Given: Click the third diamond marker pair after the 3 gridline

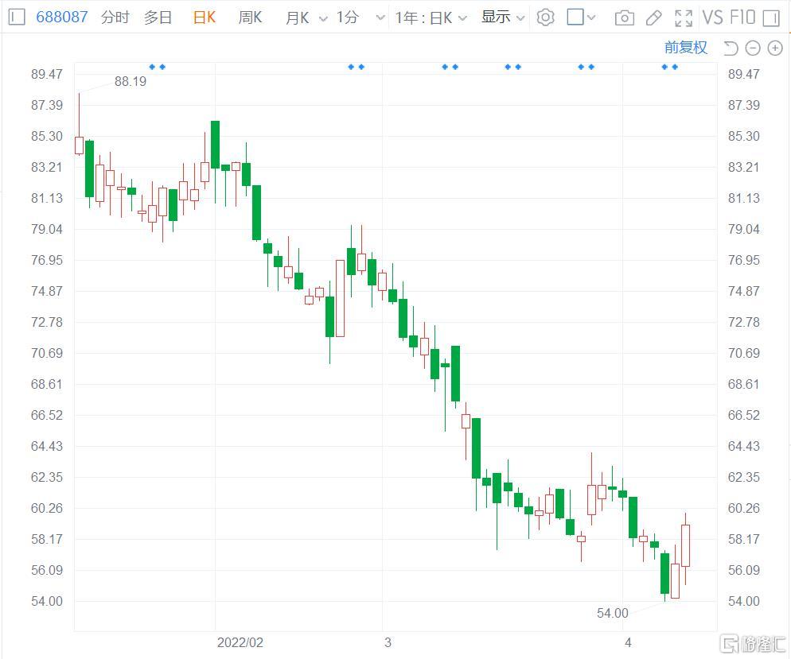Looking at the screenshot, I should coord(586,67).
